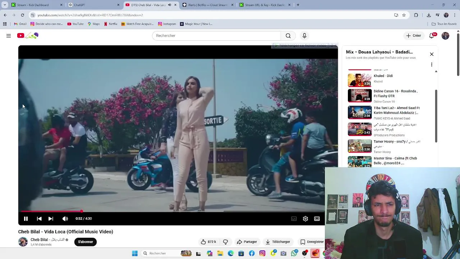Open the bookmarks apps grid icon
The height and width of the screenshot is (259, 460).
coord(5,24)
